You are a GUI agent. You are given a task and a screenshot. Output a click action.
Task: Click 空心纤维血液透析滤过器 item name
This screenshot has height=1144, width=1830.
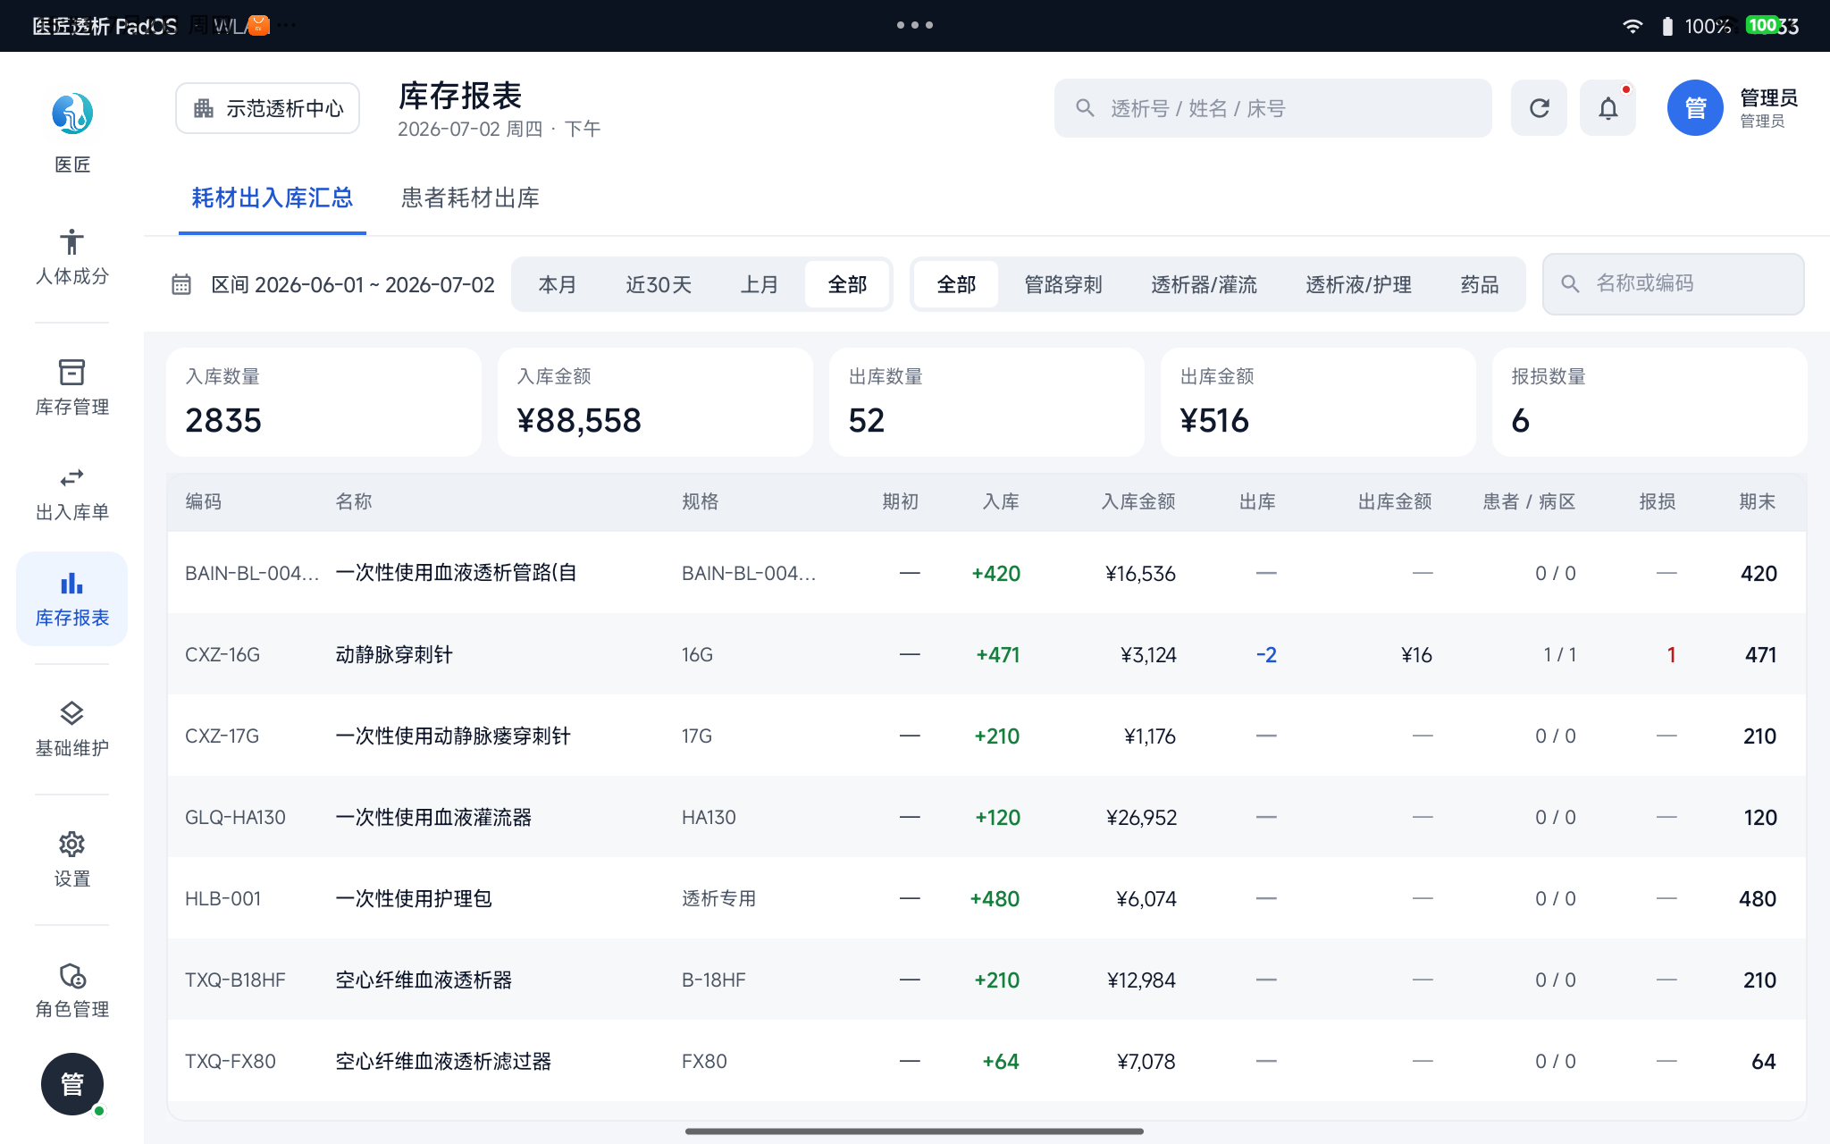click(443, 1061)
